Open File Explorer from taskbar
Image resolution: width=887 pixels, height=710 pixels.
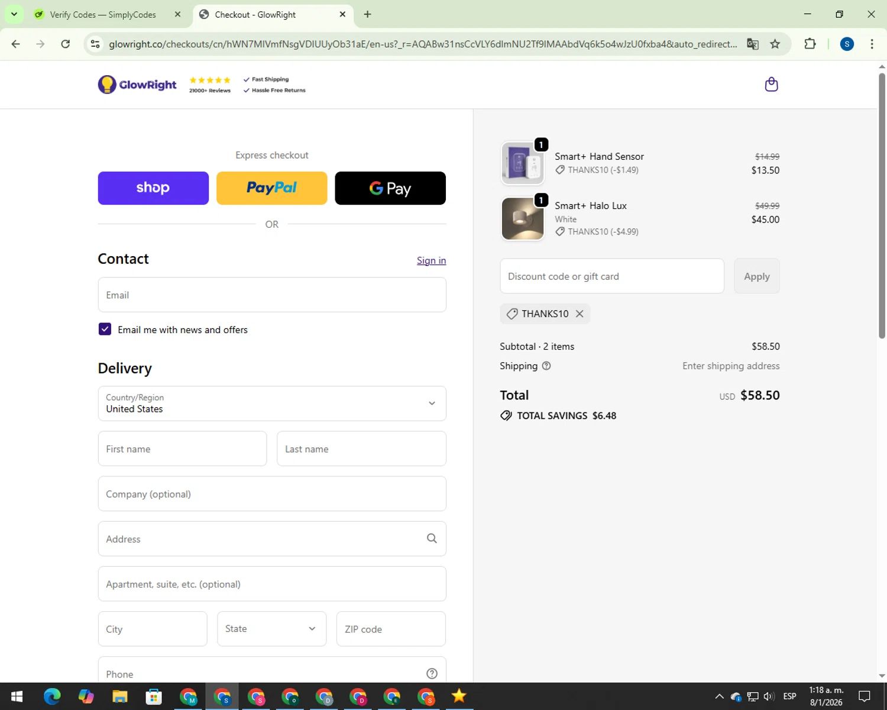[x=120, y=696]
